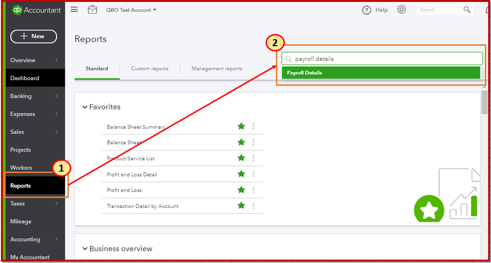491x263 pixels.
Task: Collapse the Business overview section
Action: [85, 249]
